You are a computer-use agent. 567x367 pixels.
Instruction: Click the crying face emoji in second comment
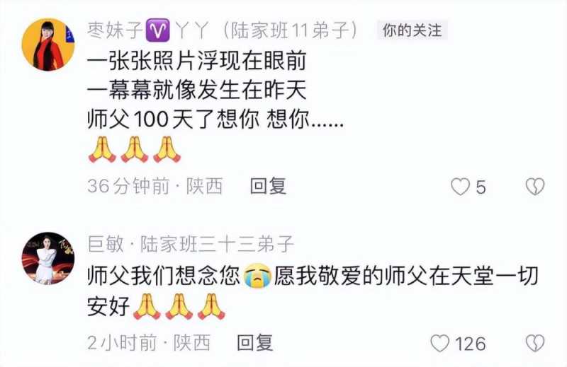coord(257,276)
